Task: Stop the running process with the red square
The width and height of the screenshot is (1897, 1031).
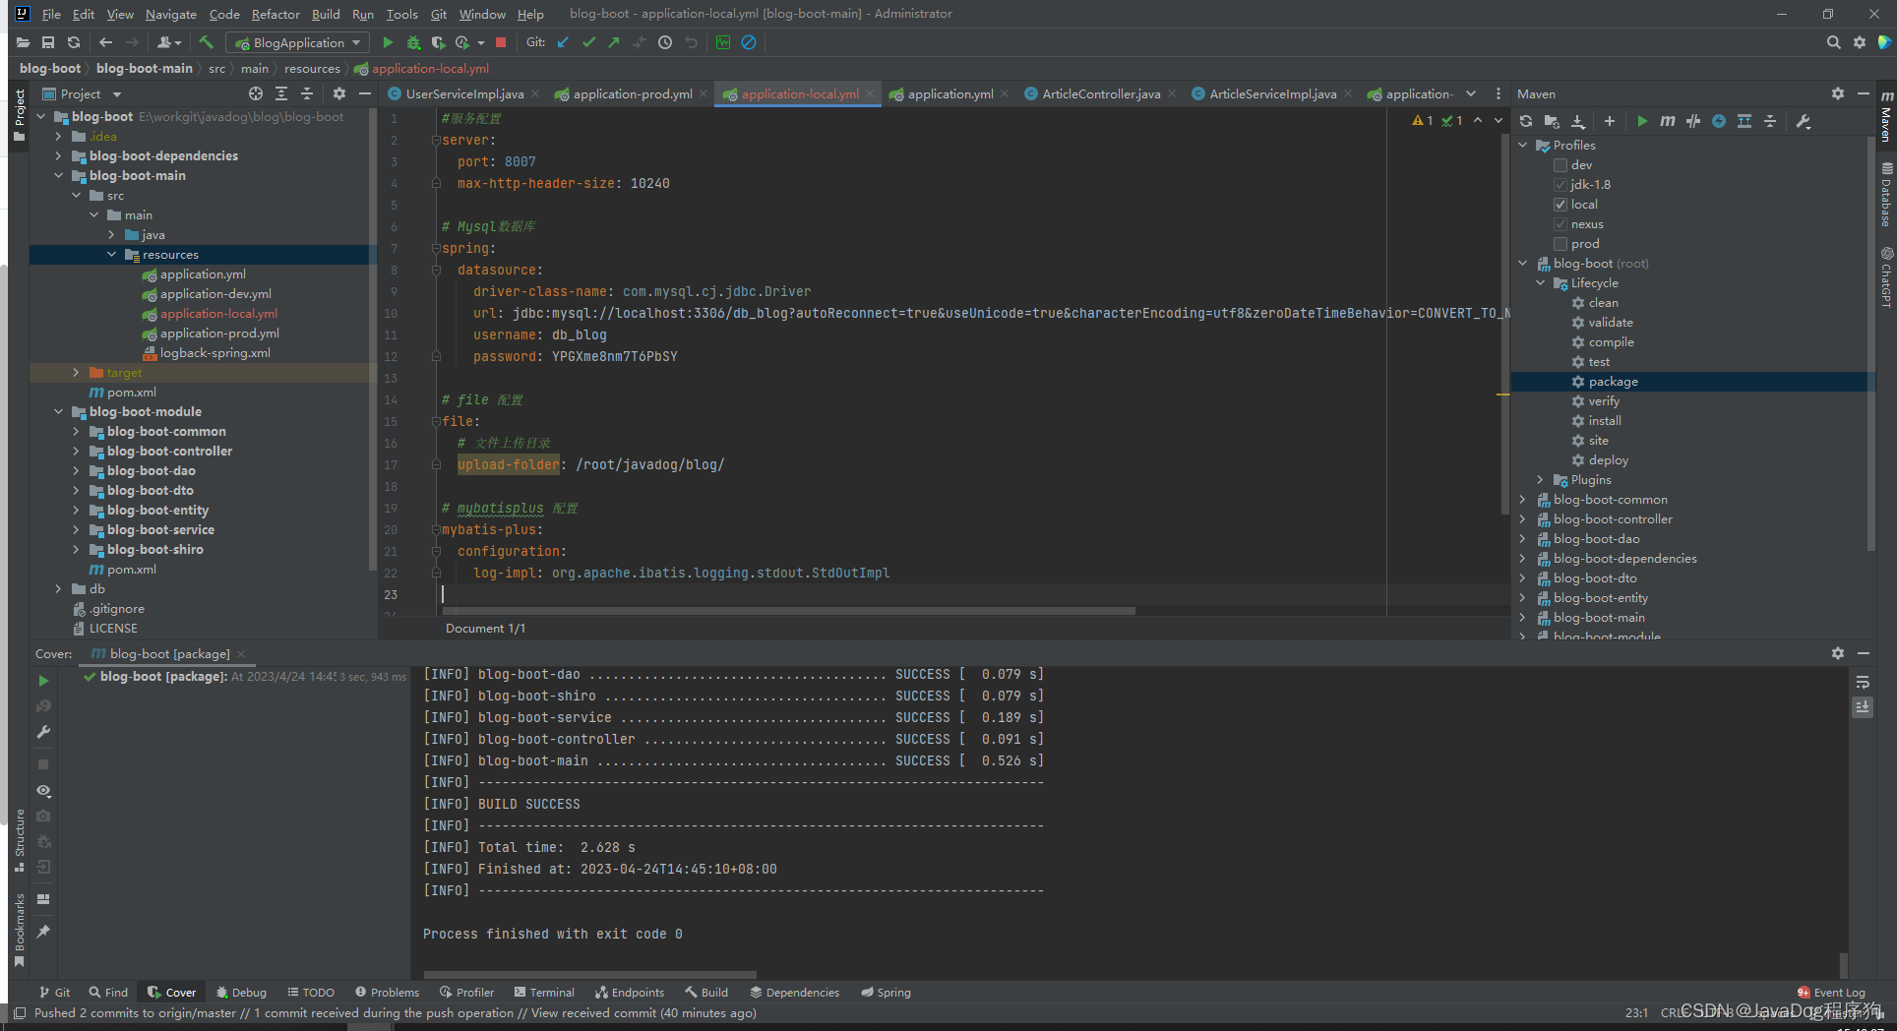Action: (501, 42)
